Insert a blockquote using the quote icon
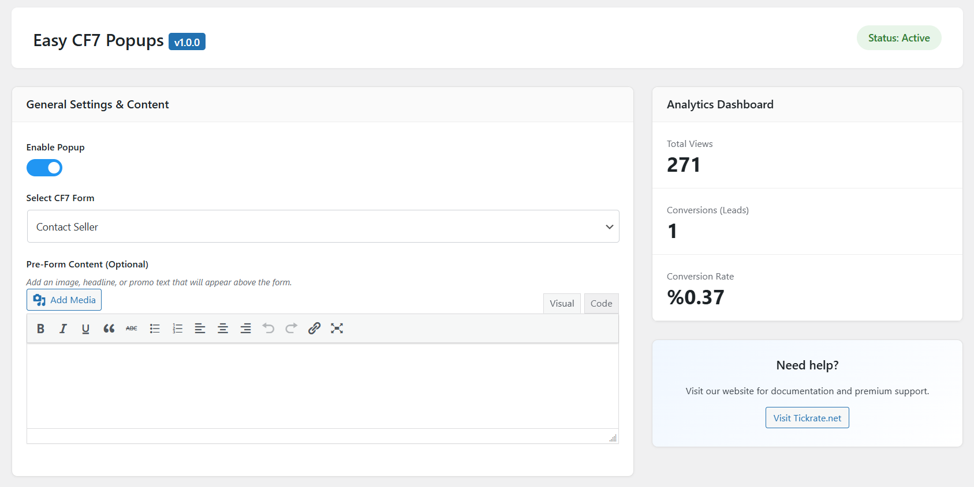 (109, 329)
